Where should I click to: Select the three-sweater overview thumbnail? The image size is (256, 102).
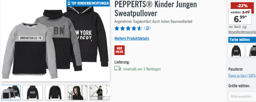11,92
